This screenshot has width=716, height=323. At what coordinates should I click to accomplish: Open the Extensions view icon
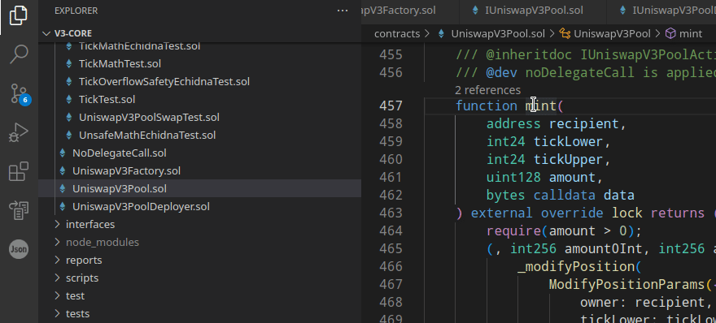click(x=18, y=172)
